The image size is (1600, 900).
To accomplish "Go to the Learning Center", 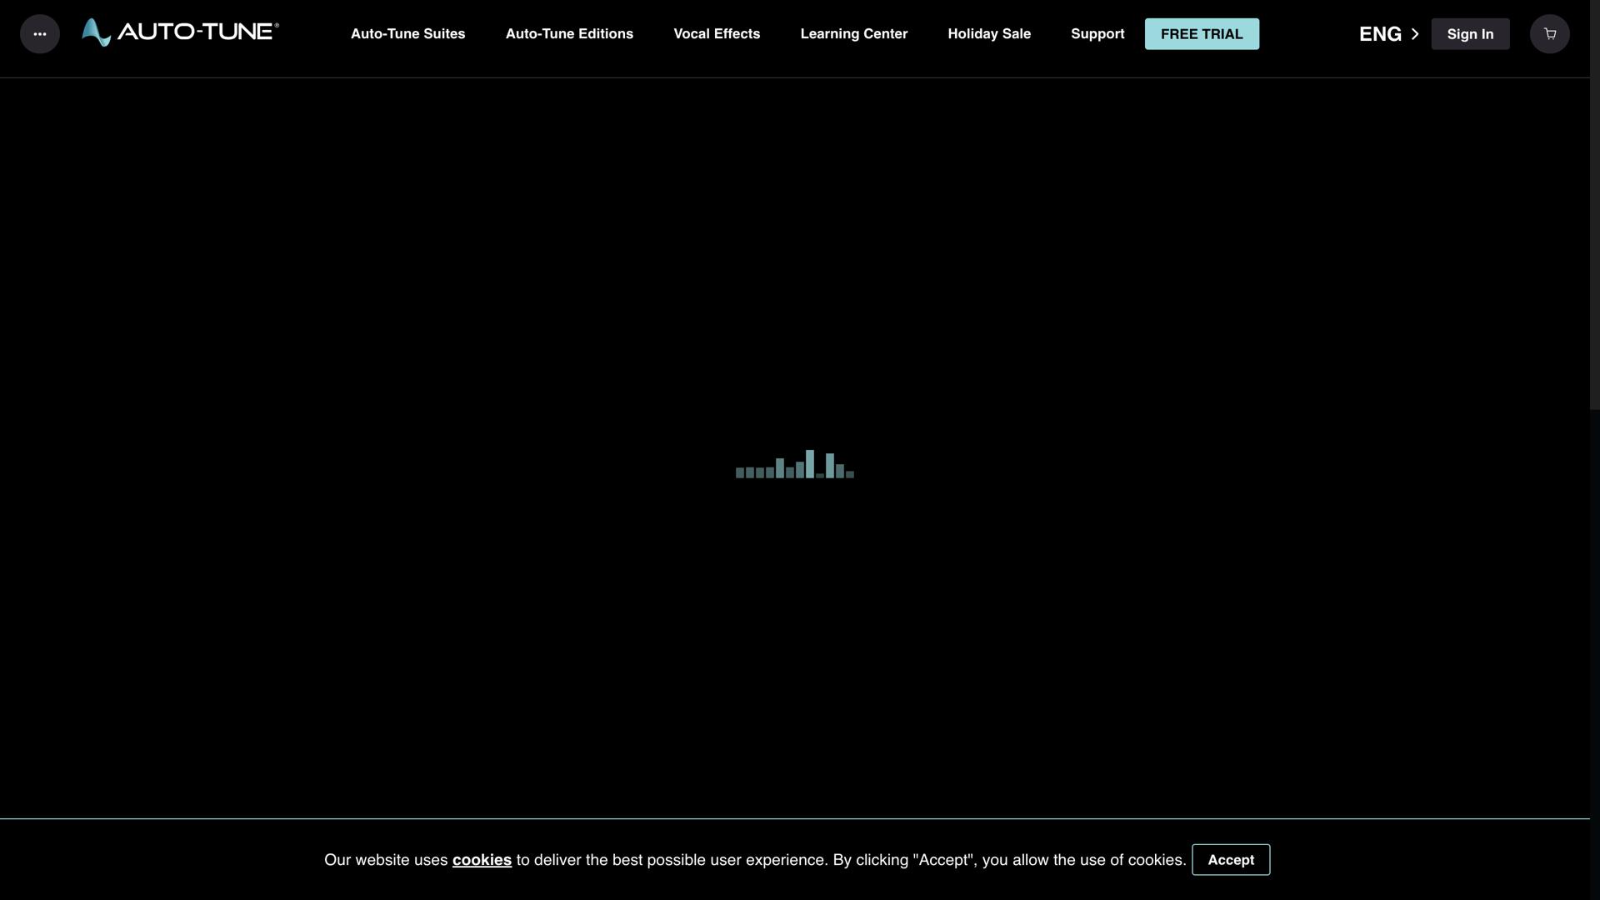I will [853, 34].
